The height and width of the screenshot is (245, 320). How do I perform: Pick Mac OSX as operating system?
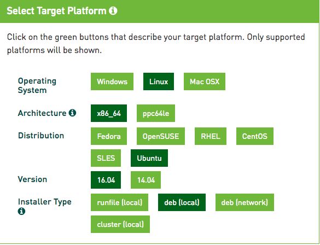[x=205, y=81]
